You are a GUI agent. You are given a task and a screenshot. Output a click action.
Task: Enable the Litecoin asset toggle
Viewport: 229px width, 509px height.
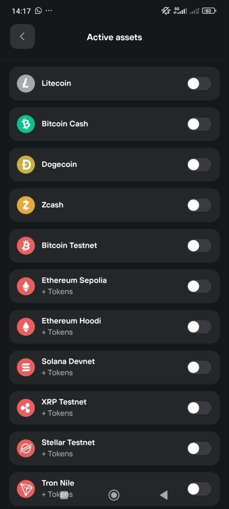(x=199, y=83)
